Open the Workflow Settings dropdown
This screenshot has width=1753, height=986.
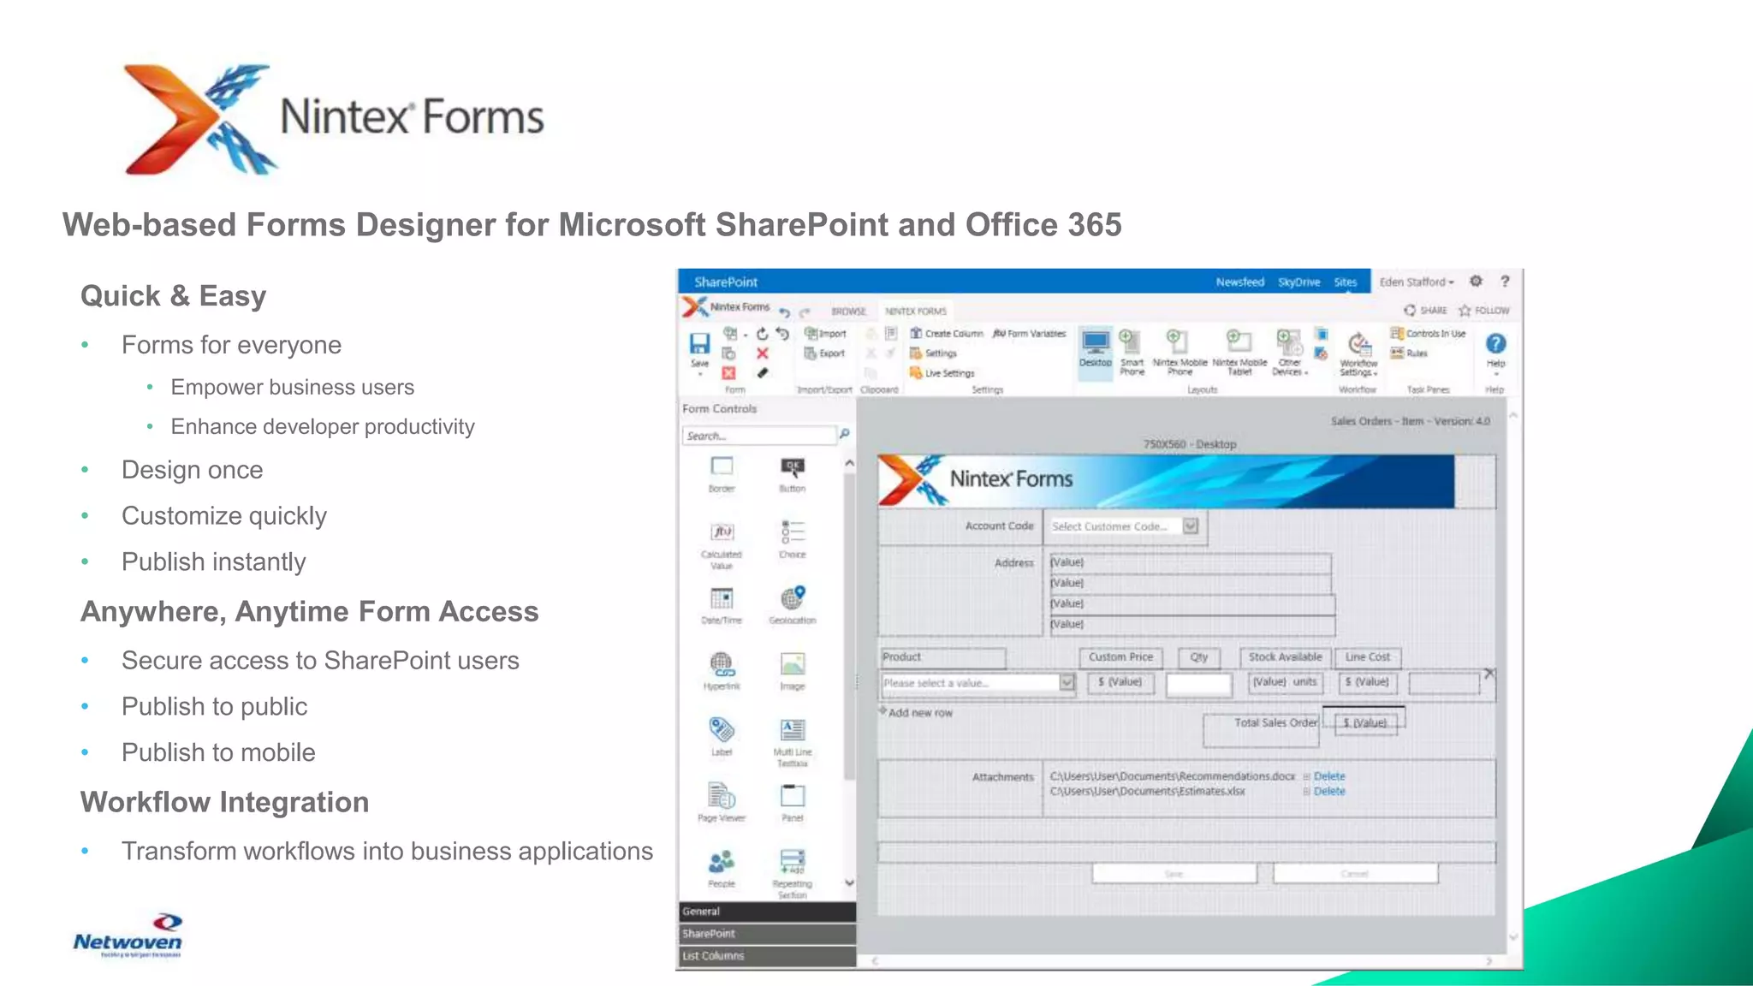1358,353
